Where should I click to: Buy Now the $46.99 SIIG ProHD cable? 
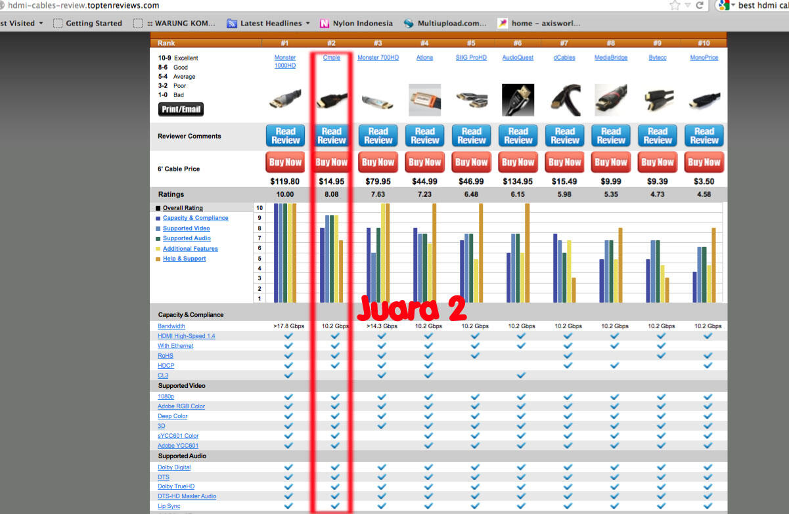point(471,162)
